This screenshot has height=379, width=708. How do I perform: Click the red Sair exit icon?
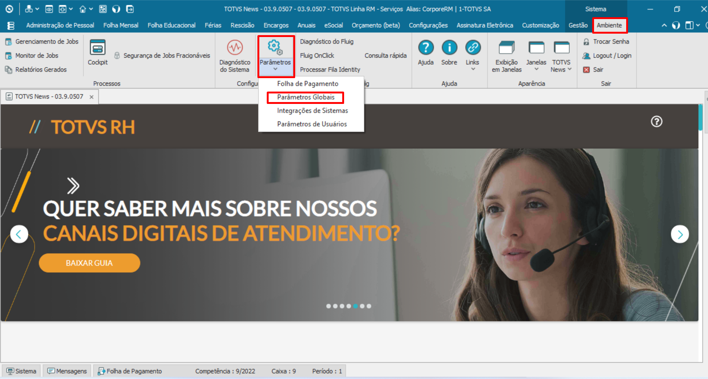[587, 70]
